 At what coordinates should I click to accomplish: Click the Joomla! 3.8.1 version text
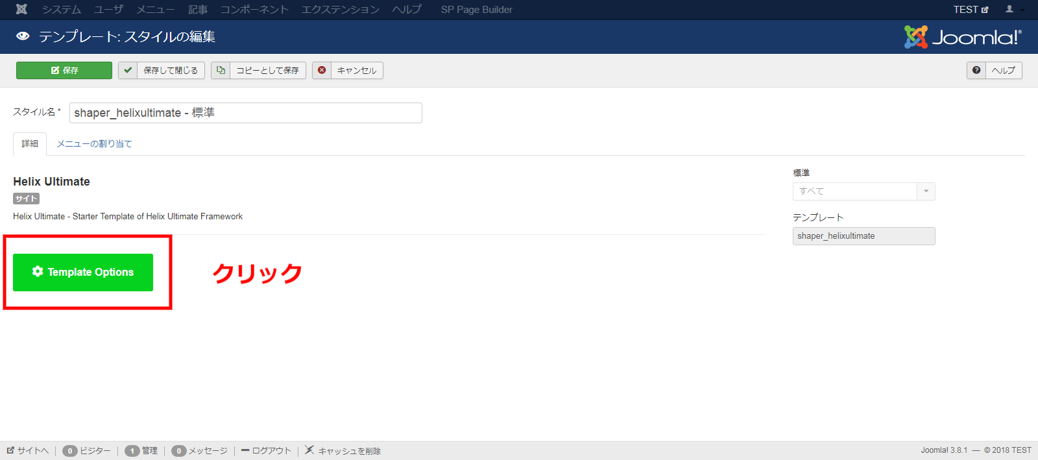944,450
